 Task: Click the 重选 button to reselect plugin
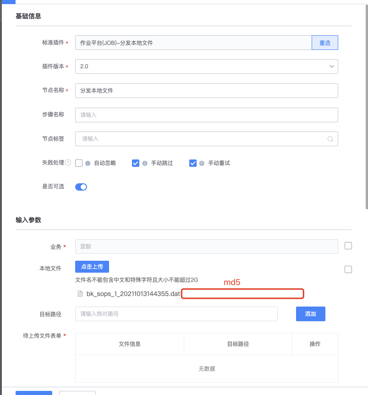(324, 42)
